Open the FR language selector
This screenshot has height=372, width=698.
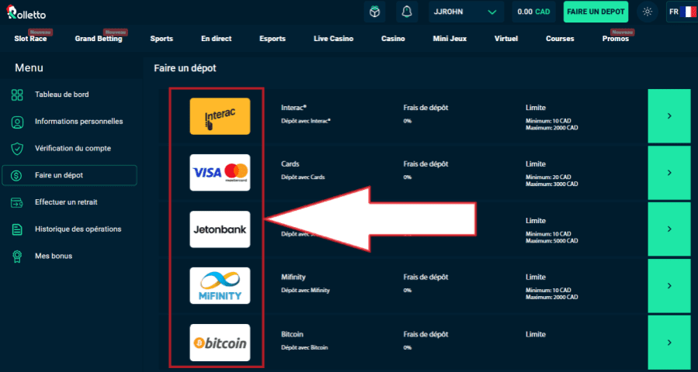(x=682, y=12)
